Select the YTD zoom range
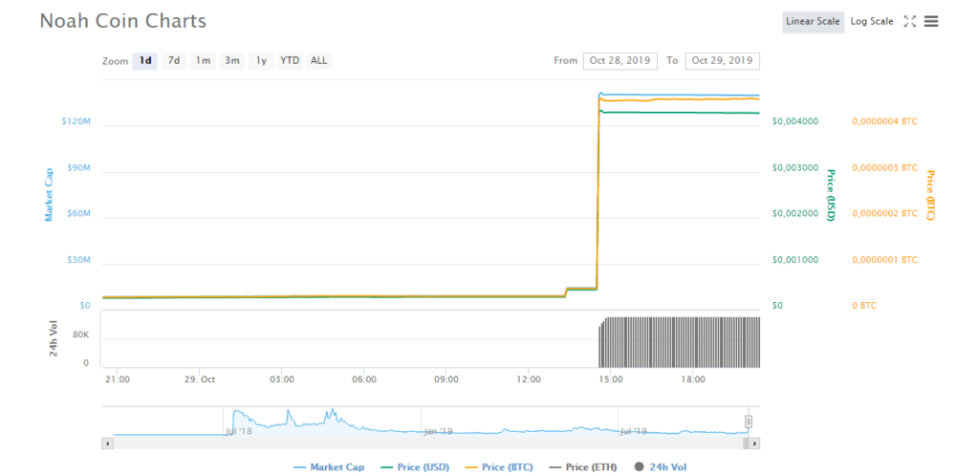 point(290,61)
